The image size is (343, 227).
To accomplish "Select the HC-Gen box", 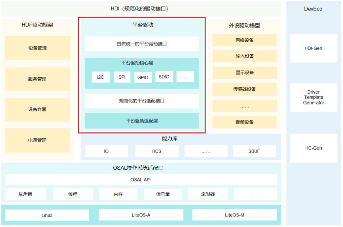I will pos(314,148).
